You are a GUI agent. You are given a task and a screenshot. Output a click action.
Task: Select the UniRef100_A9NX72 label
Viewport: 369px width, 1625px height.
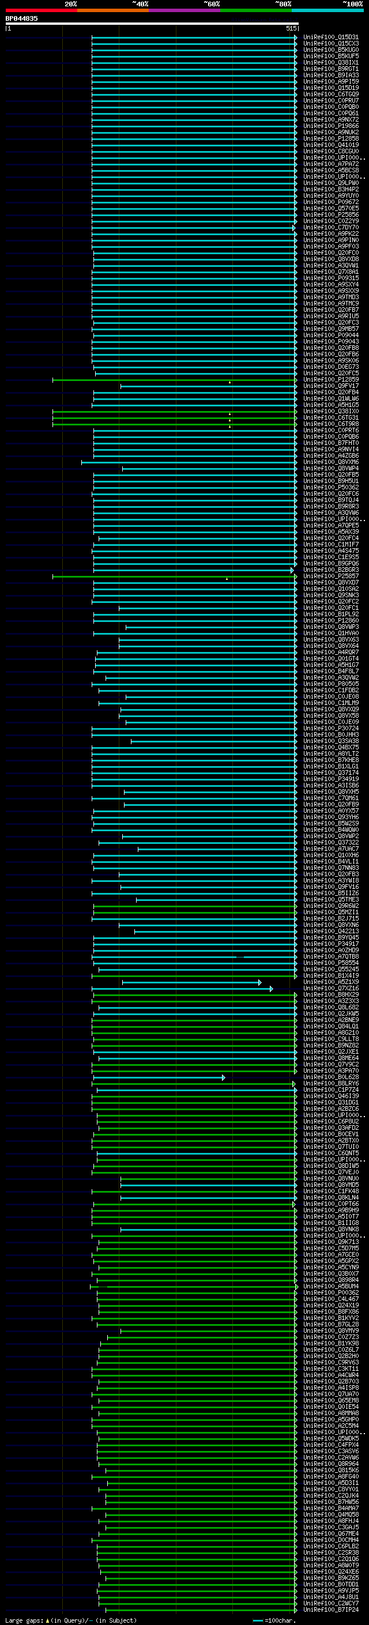(331, 120)
